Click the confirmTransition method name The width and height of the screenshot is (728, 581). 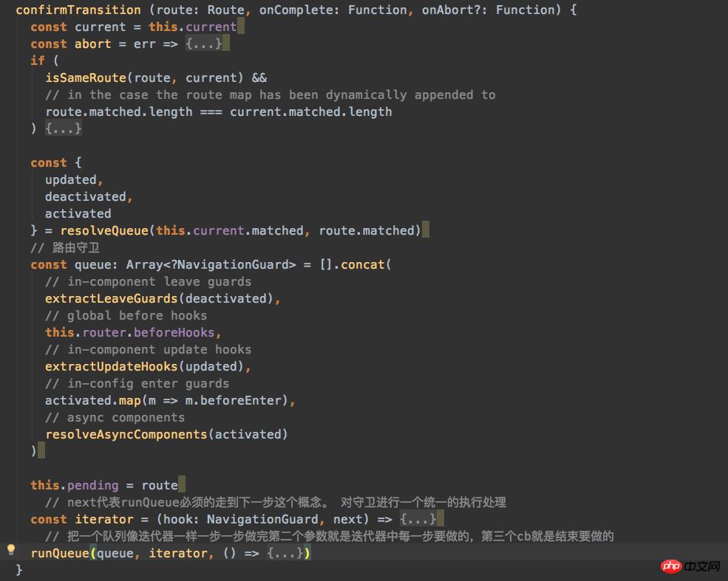click(x=78, y=10)
